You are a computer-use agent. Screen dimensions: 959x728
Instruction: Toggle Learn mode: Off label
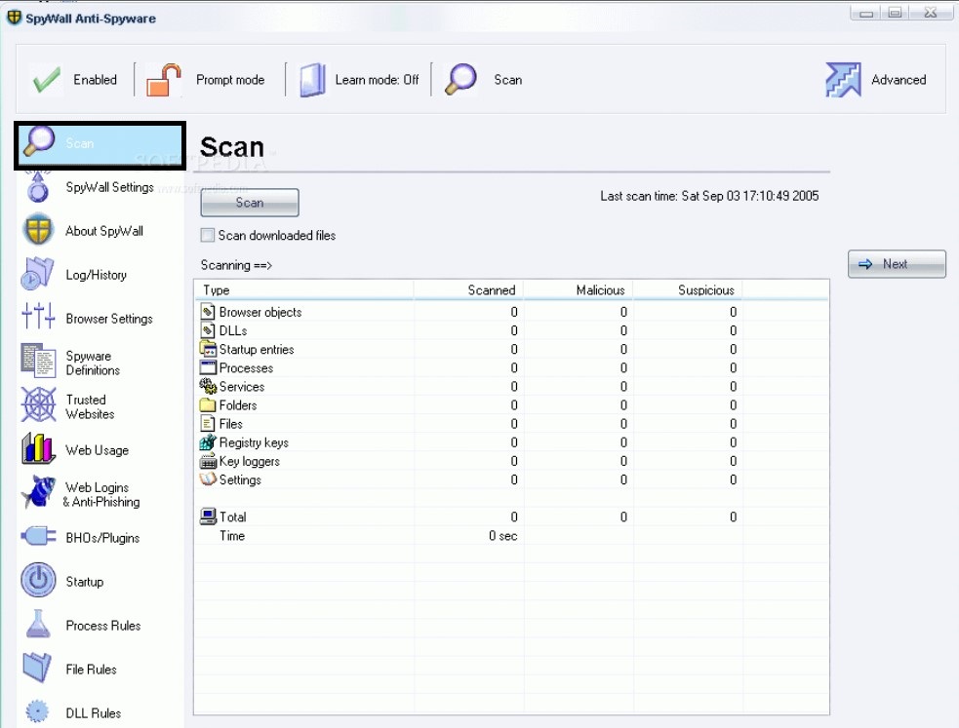377,80
